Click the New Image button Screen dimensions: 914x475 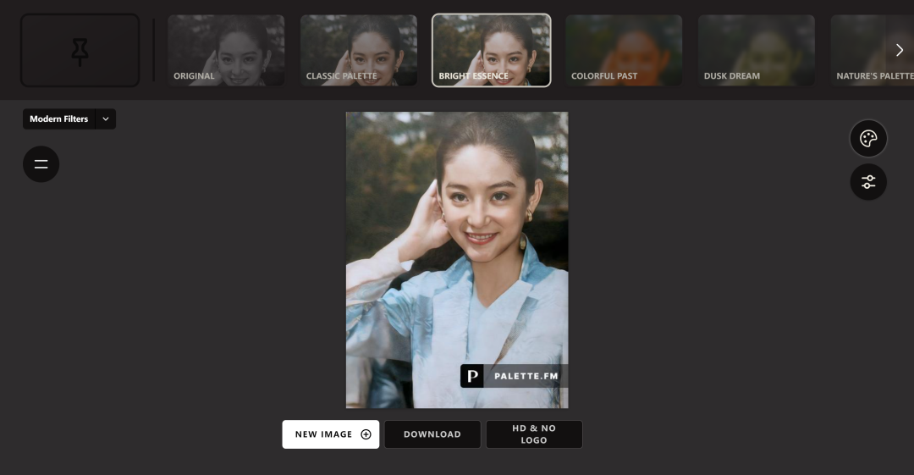pyautogui.click(x=331, y=434)
